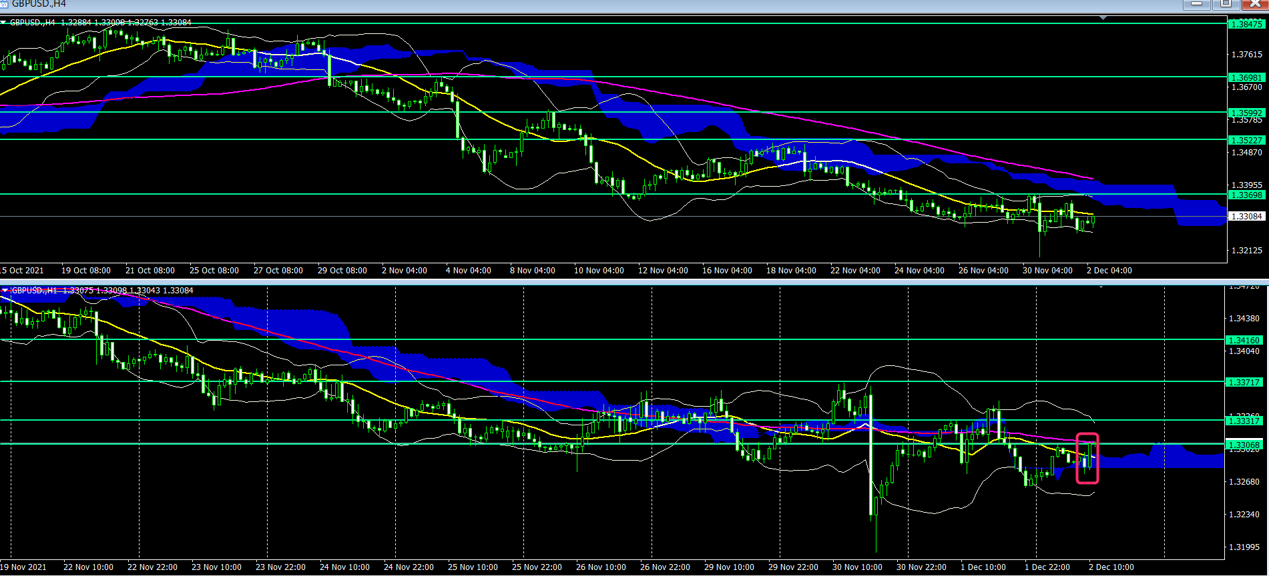1269x576 pixels.
Task: Click the 22 Nov 04:00 time label
Action: [855, 271]
